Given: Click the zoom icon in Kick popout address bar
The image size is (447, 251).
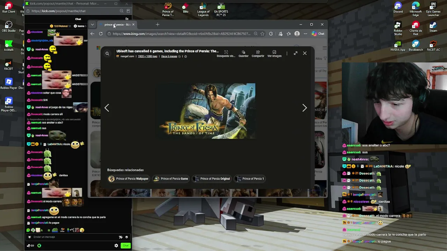Looking at the screenshot, I should tap(122, 11).
